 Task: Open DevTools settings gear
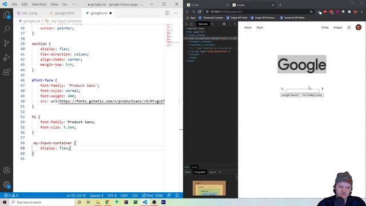224,24
